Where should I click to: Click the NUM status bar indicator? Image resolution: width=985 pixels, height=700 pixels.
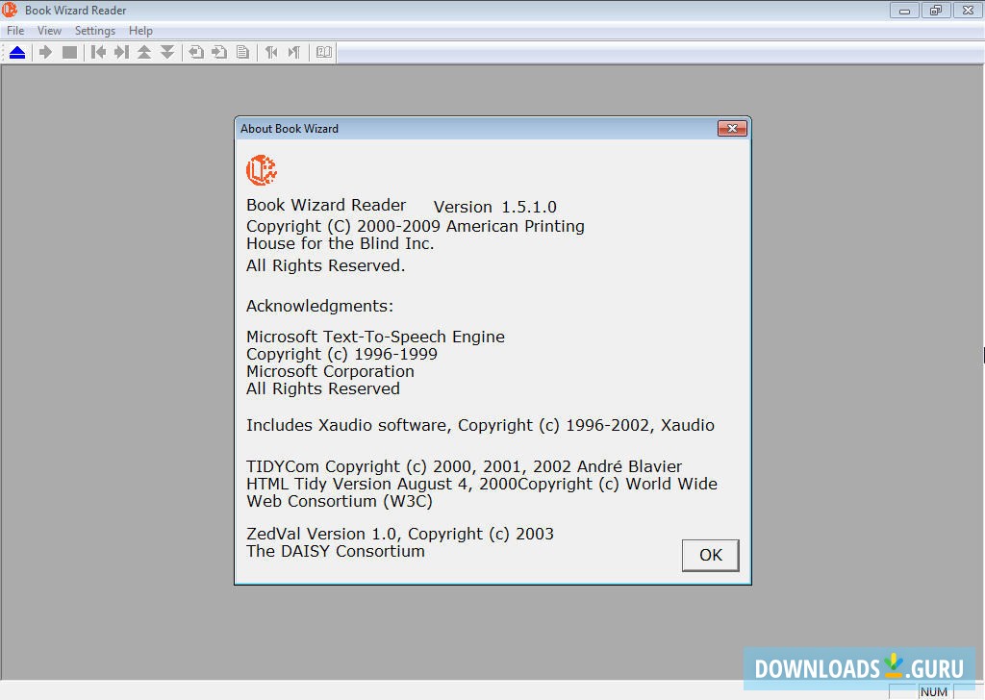[x=934, y=692]
